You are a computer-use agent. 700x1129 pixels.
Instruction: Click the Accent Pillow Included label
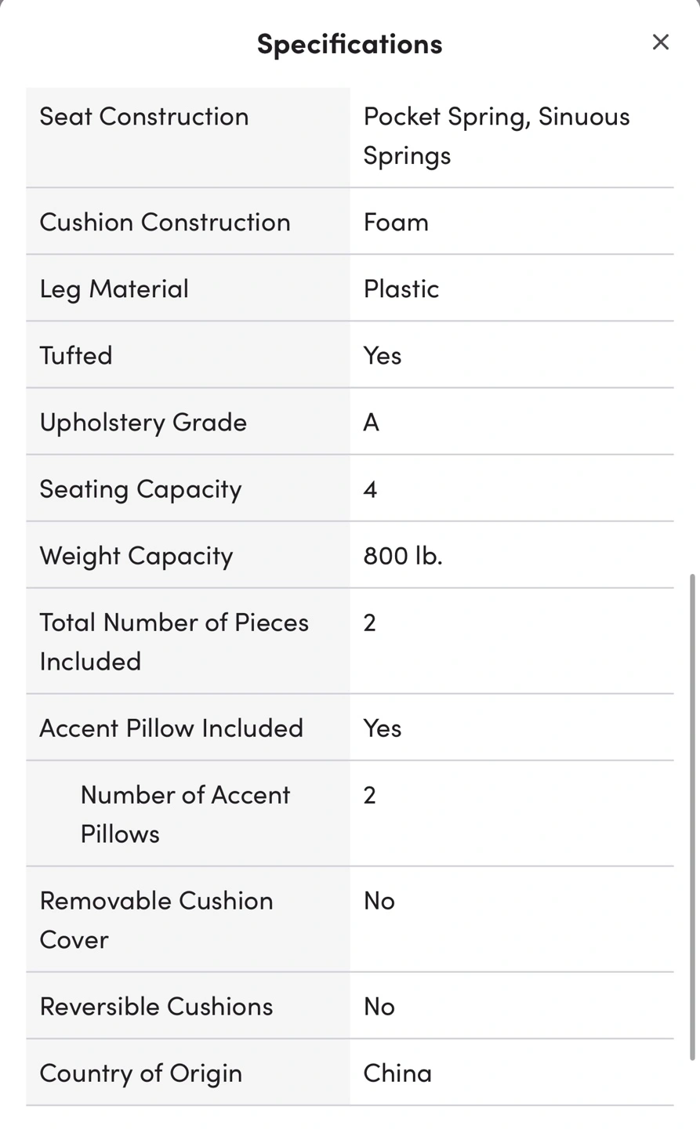click(171, 728)
